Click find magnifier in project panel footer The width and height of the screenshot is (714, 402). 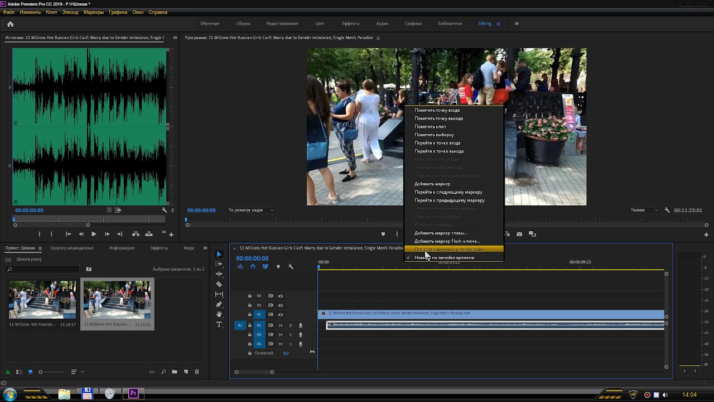tap(163, 372)
